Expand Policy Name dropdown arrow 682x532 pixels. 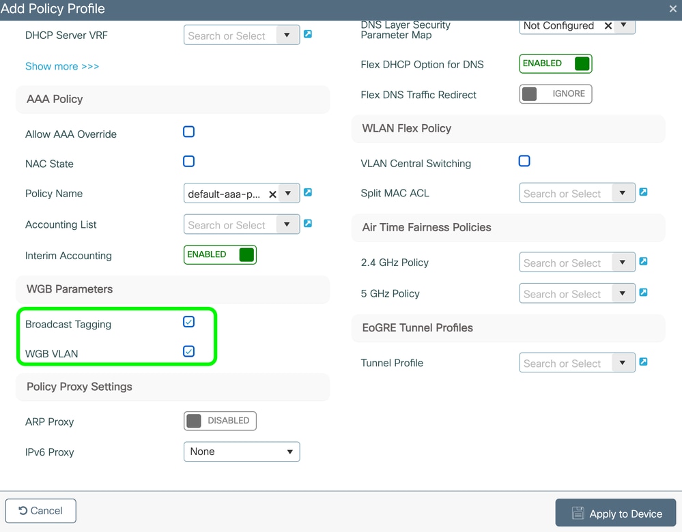pyautogui.click(x=288, y=194)
